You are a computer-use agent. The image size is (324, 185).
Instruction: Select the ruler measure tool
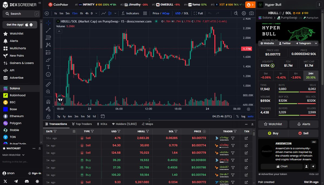(48, 84)
